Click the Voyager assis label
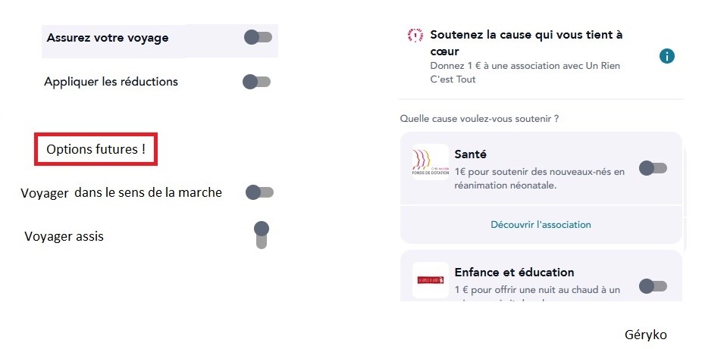Viewport: 702px width, 349px height. (64, 236)
